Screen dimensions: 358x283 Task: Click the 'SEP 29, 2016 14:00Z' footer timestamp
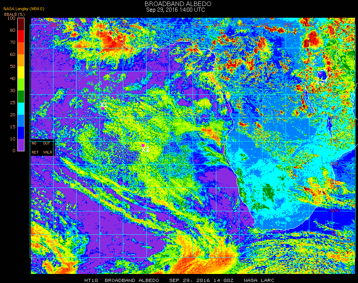(201, 280)
